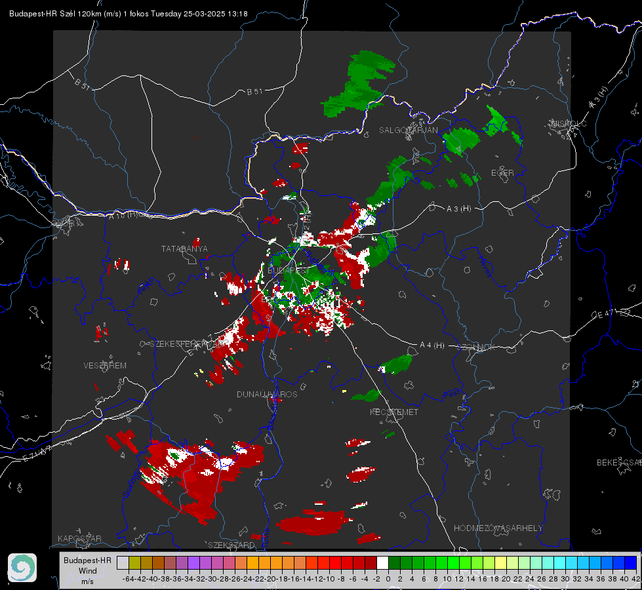642x590 pixels.
Task: Click the '0' legend scale value
Action: click(388, 579)
